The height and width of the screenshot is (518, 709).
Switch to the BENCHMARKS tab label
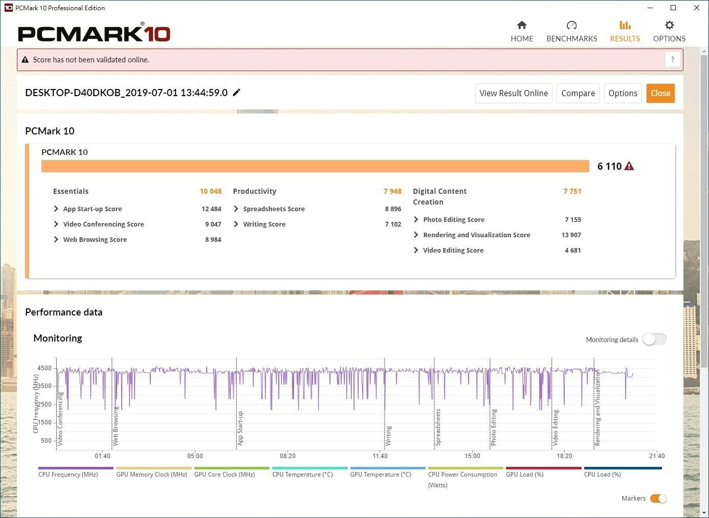(571, 39)
